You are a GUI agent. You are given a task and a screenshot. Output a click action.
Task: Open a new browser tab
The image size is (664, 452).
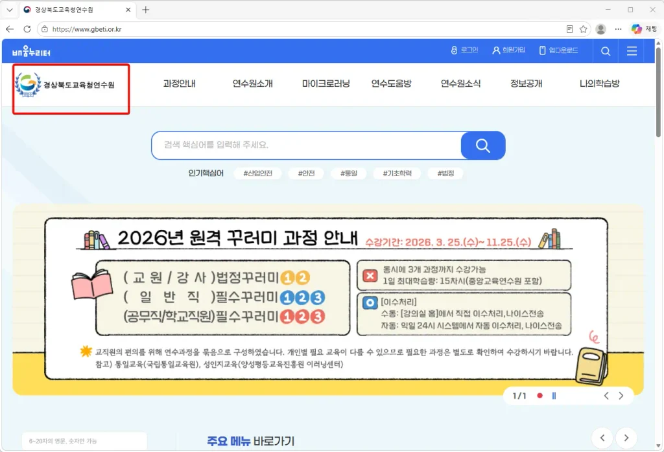click(146, 10)
